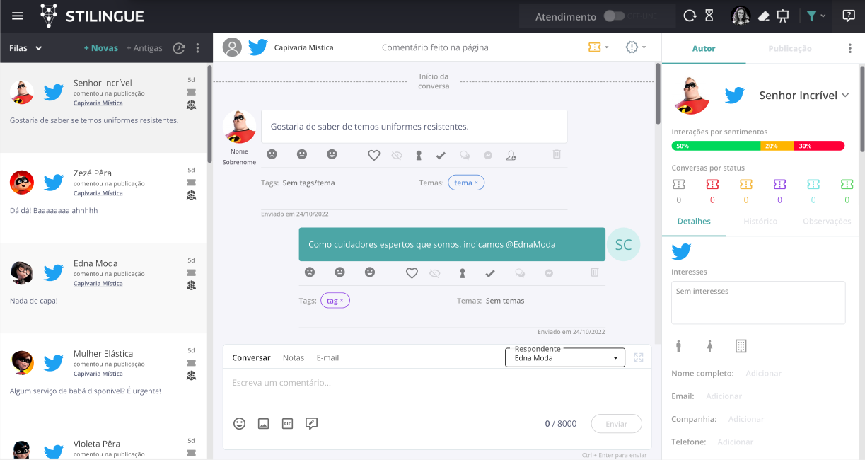The image size is (865, 460).
Task: Show the Antigas conversations
Action: coord(144,48)
